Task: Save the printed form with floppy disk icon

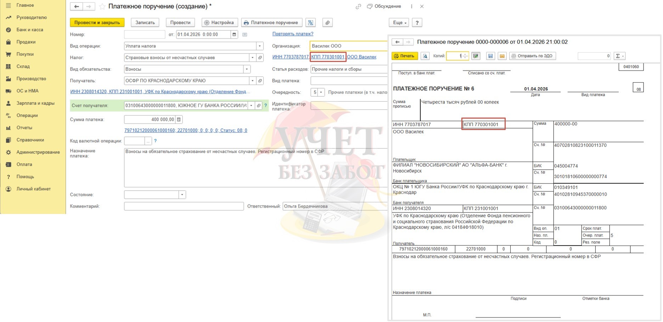Action: (490, 56)
